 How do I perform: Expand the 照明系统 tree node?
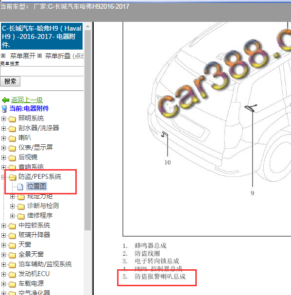(3, 119)
